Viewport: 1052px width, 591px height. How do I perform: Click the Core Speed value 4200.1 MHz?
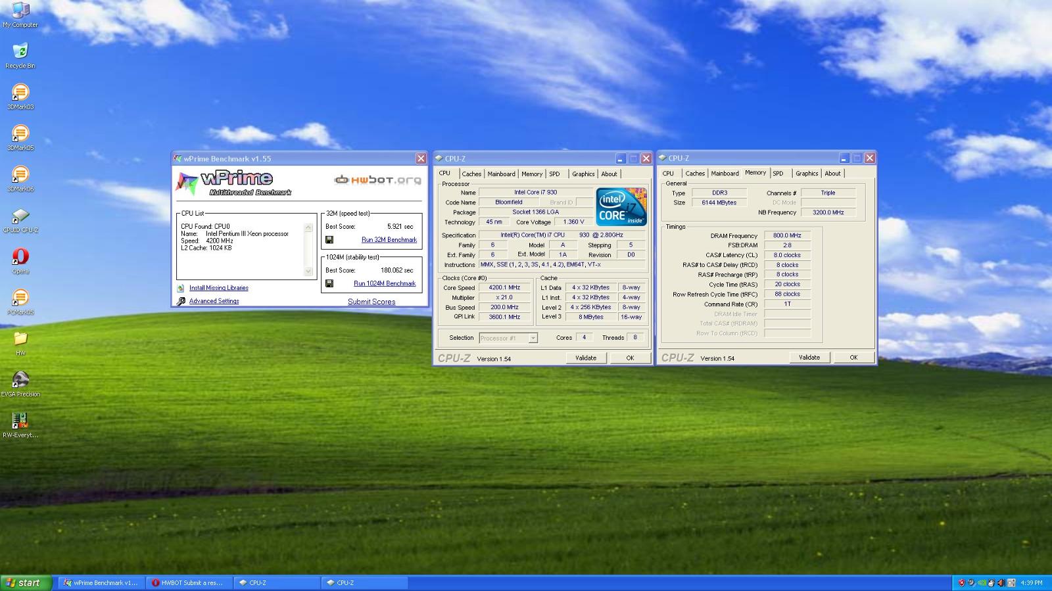[505, 288]
